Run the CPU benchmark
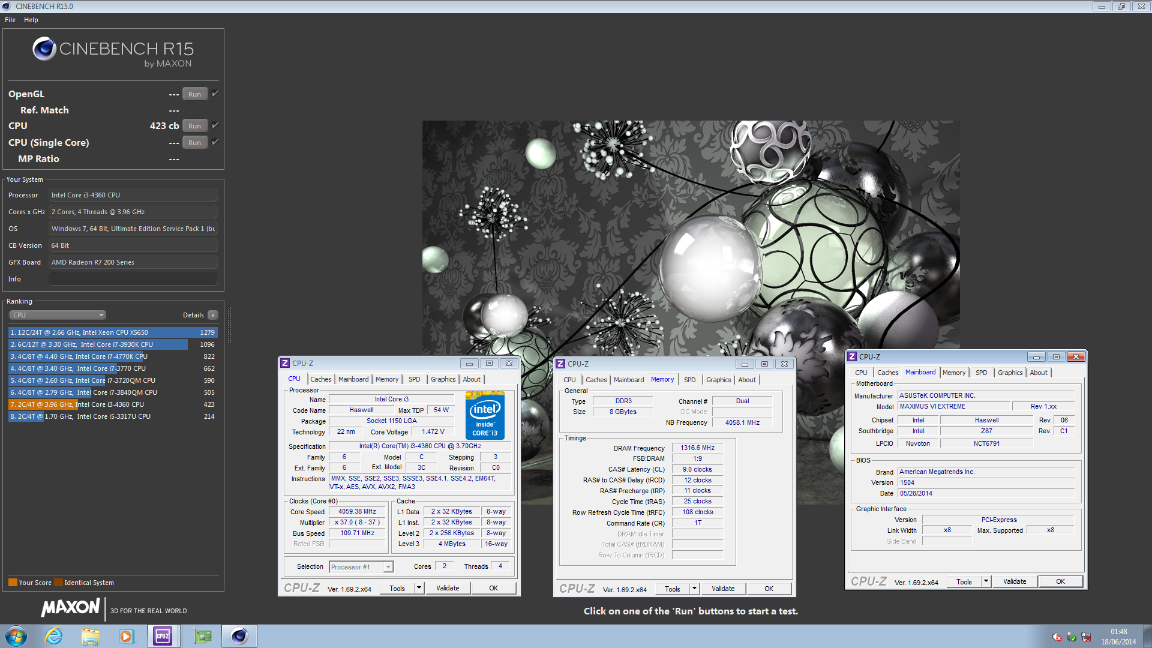The image size is (1152, 648). click(x=194, y=125)
